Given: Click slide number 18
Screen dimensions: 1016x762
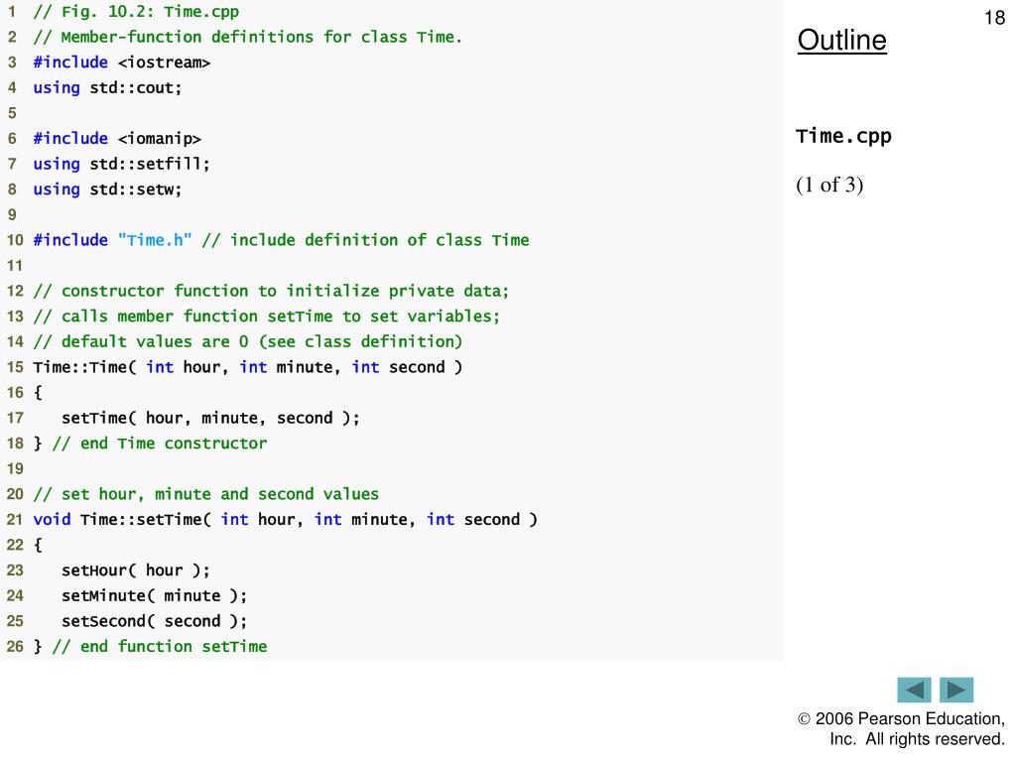Looking at the screenshot, I should (994, 18).
